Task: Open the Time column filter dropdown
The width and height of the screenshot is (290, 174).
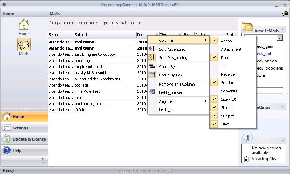Action: click(x=180, y=34)
